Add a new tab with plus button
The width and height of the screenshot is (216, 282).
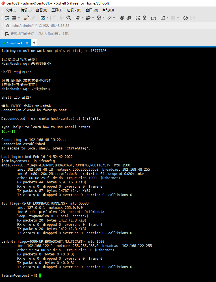pyautogui.click(x=34, y=43)
